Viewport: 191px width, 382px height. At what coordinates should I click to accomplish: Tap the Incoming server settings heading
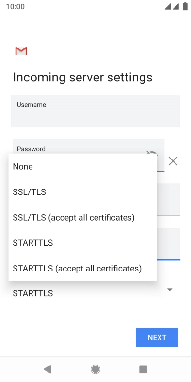click(x=82, y=77)
